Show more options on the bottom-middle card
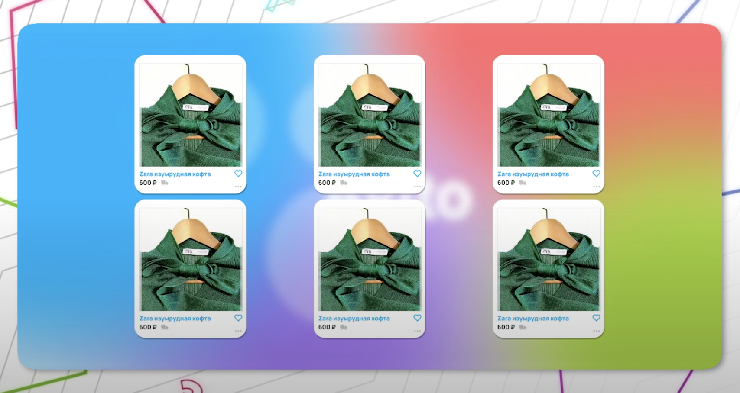 click(417, 331)
